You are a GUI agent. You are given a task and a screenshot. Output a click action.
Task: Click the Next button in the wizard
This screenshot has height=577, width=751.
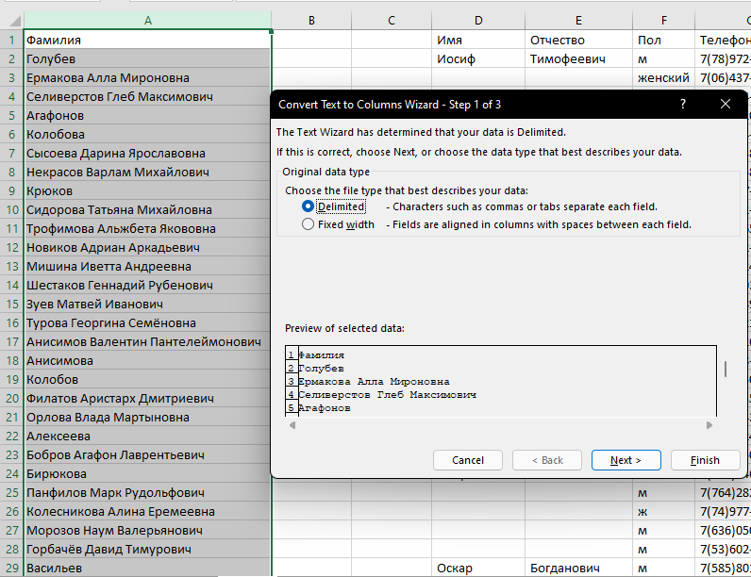tap(626, 460)
